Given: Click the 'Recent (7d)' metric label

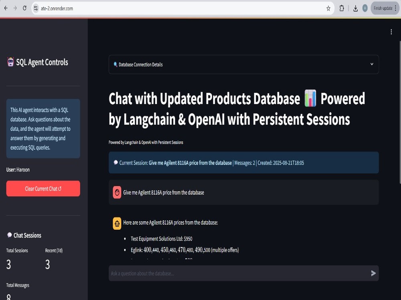Looking at the screenshot, I should point(54,250).
